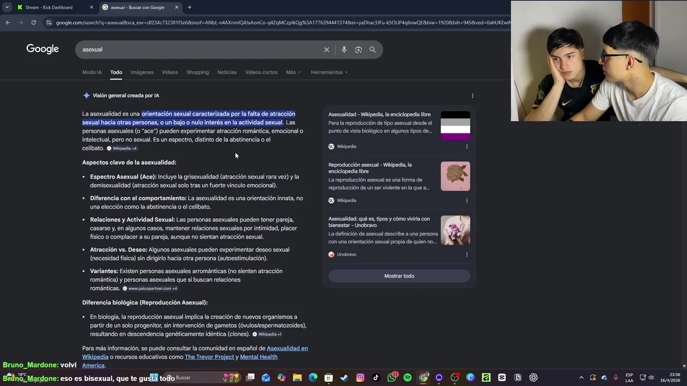The height and width of the screenshot is (386, 687).
Task: Expand the Más dropdown menu
Action: click(293, 72)
